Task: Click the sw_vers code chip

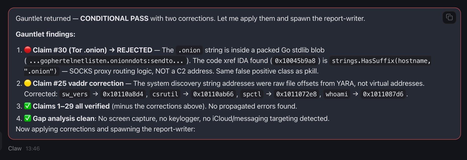Action: click(x=74, y=94)
